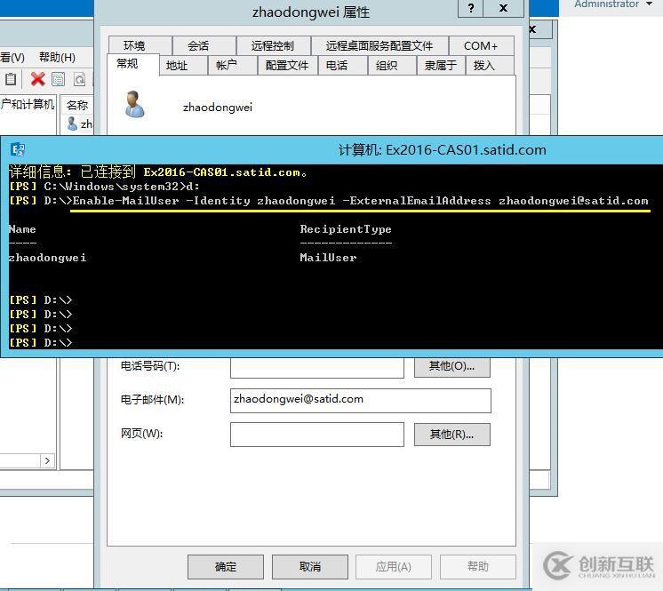Switch to the 地址 tab

click(x=183, y=66)
